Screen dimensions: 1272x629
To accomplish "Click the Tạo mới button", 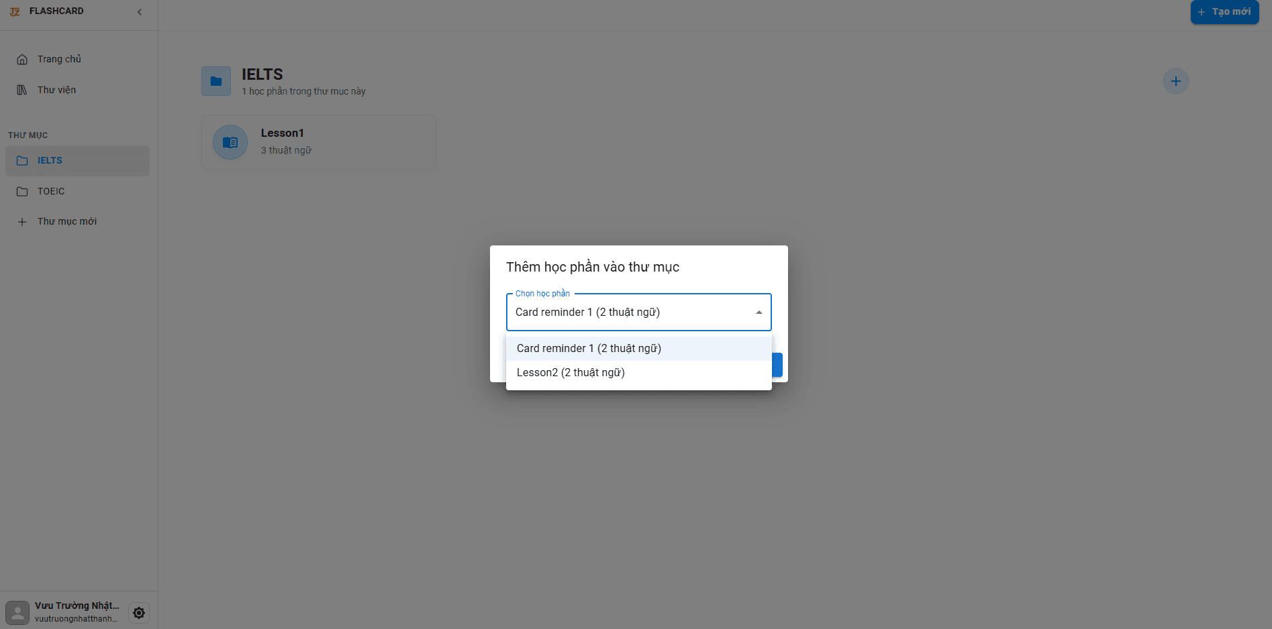I will point(1224,12).
